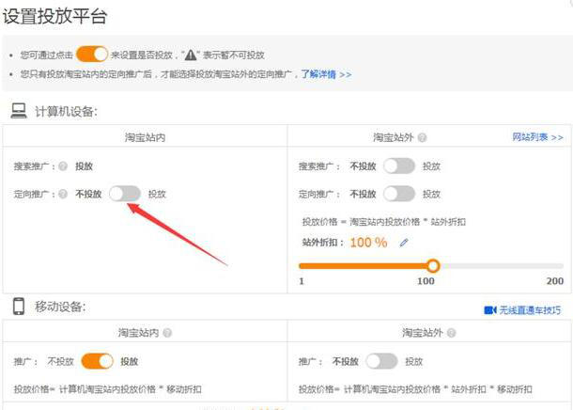Toggle computer 淘宝站内 定向推广 switch

click(125, 194)
